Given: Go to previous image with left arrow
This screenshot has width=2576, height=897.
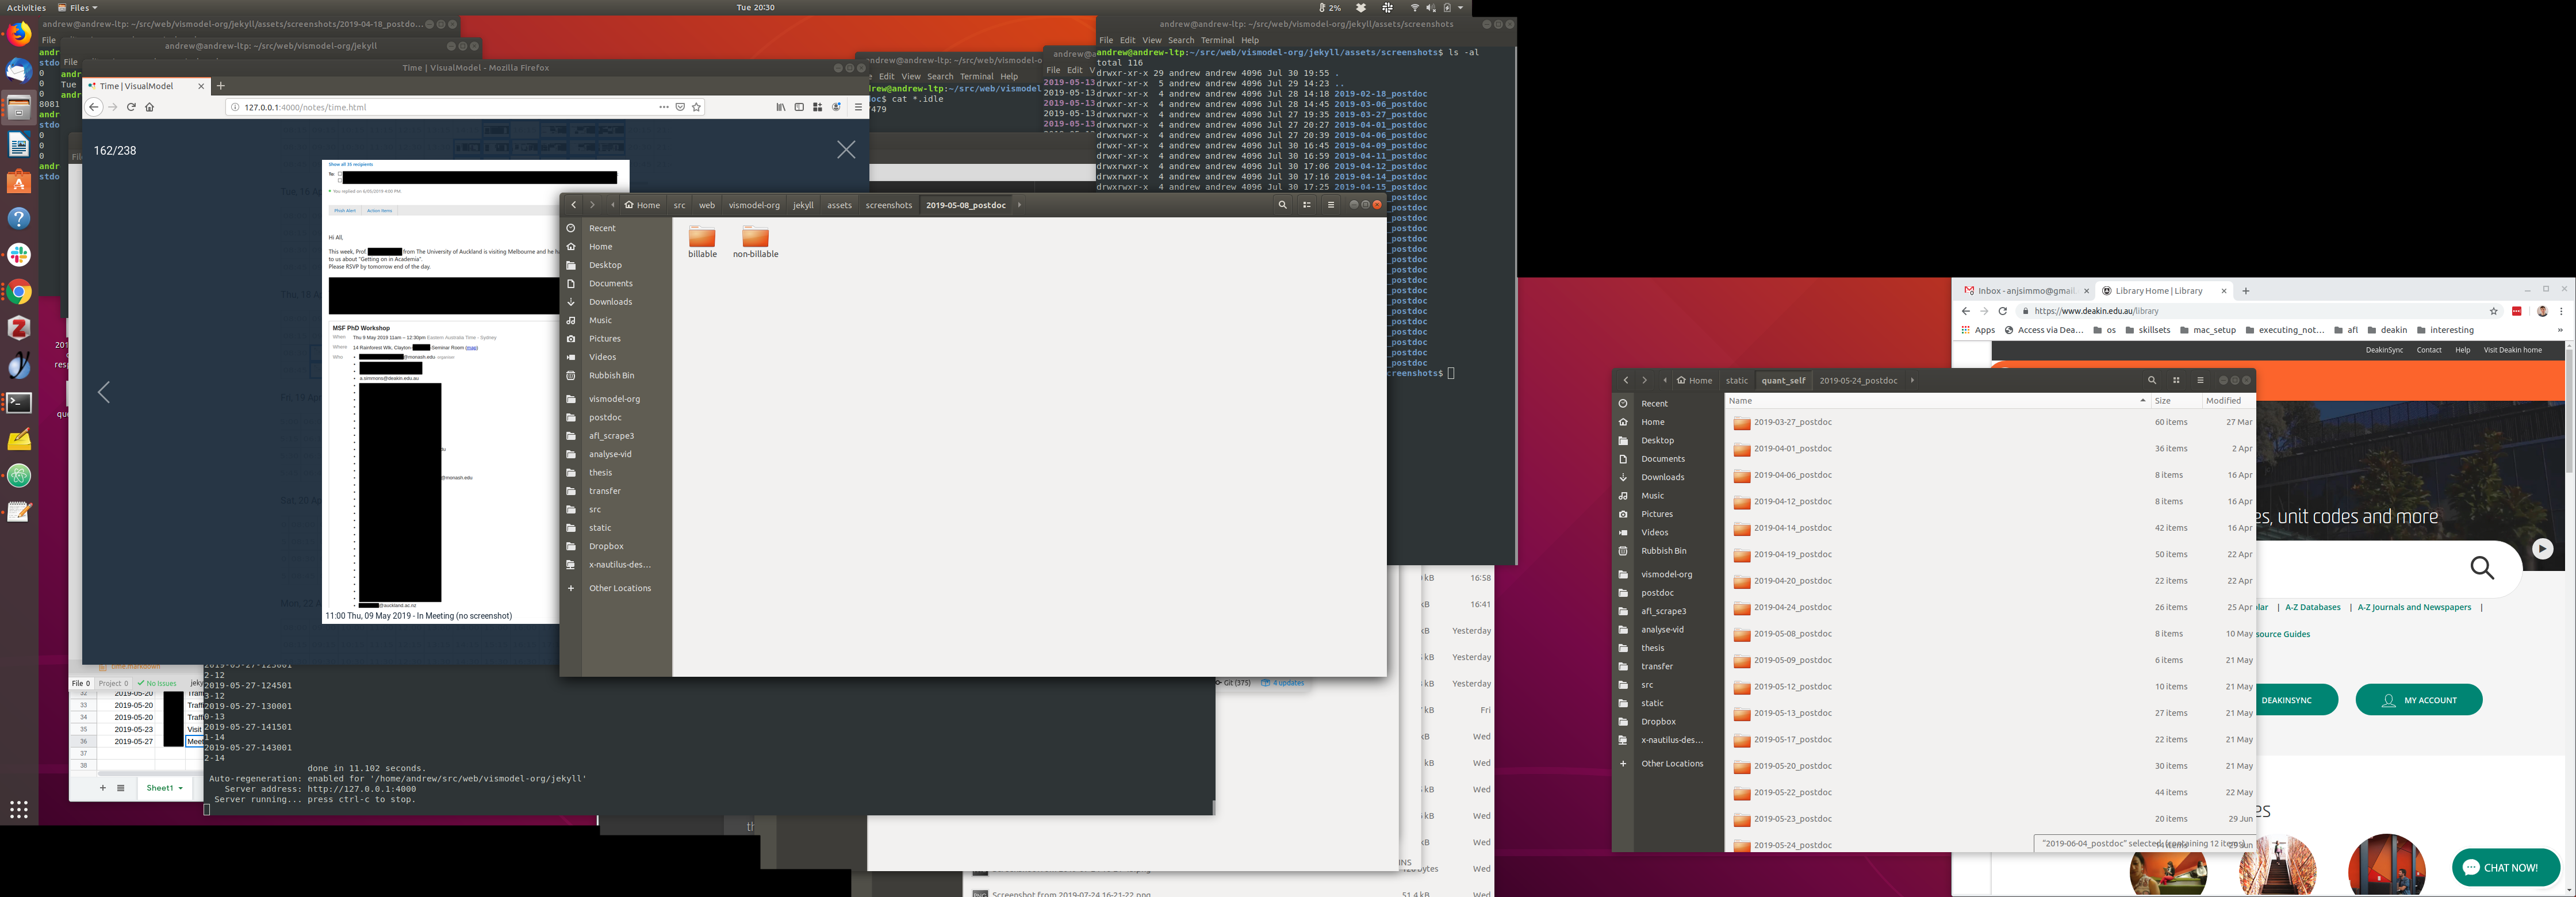Looking at the screenshot, I should tap(104, 392).
